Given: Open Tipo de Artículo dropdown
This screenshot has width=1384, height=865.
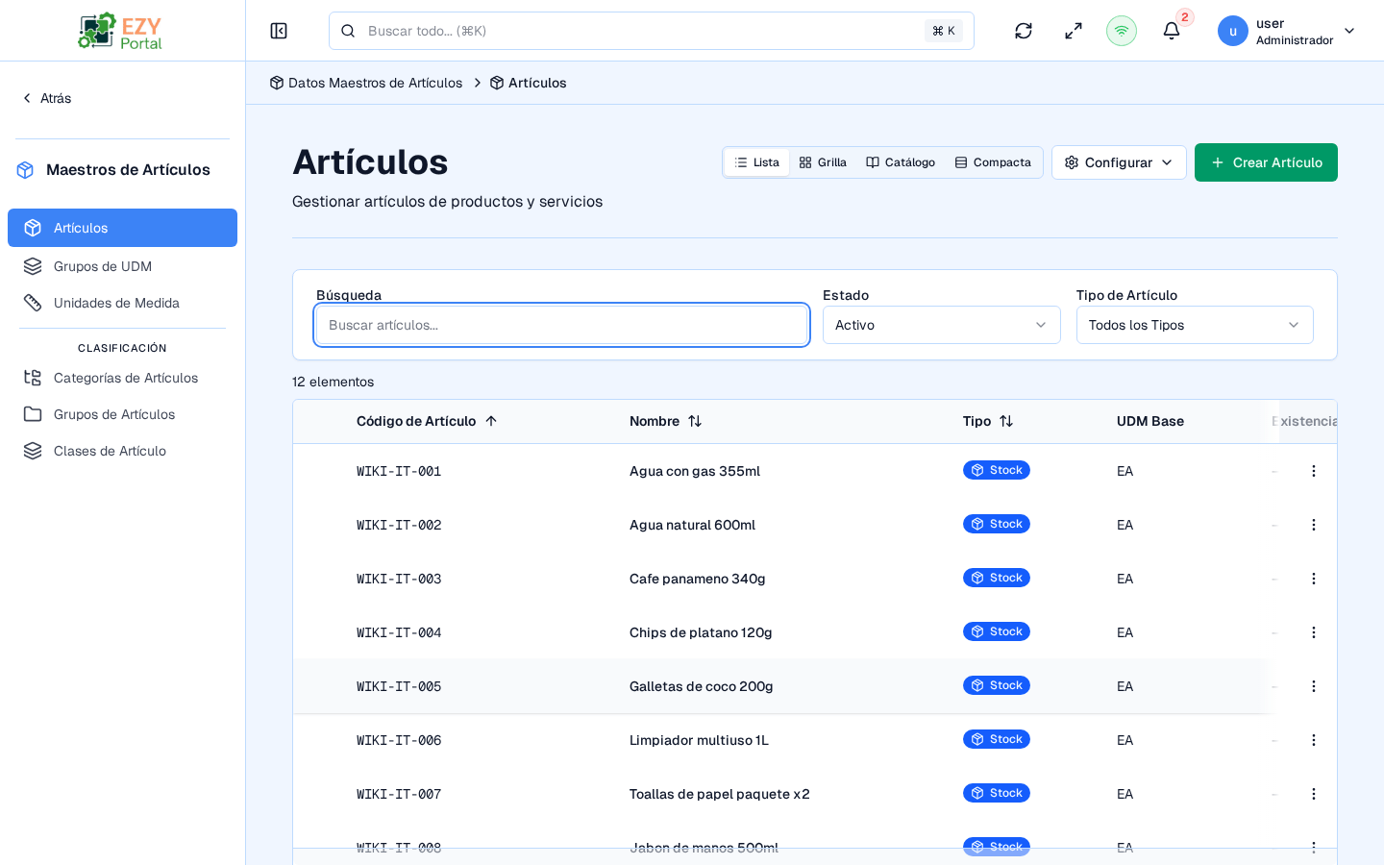Looking at the screenshot, I should pos(1195,325).
